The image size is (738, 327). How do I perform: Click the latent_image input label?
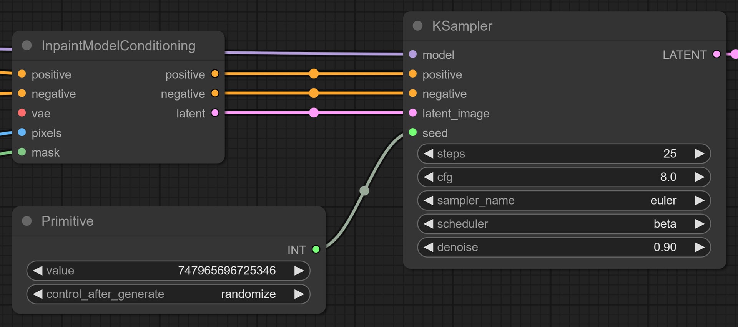coord(456,114)
